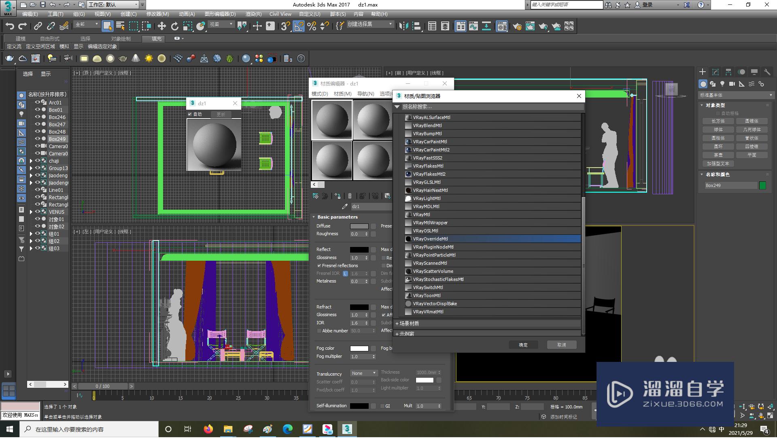Open the Modify command panel tab
The image size is (777, 438).
[x=715, y=72]
